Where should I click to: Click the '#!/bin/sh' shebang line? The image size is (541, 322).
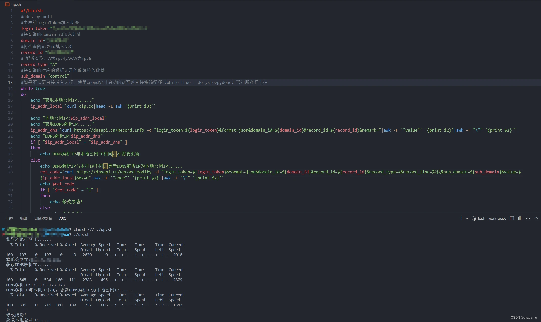pyautogui.click(x=32, y=11)
